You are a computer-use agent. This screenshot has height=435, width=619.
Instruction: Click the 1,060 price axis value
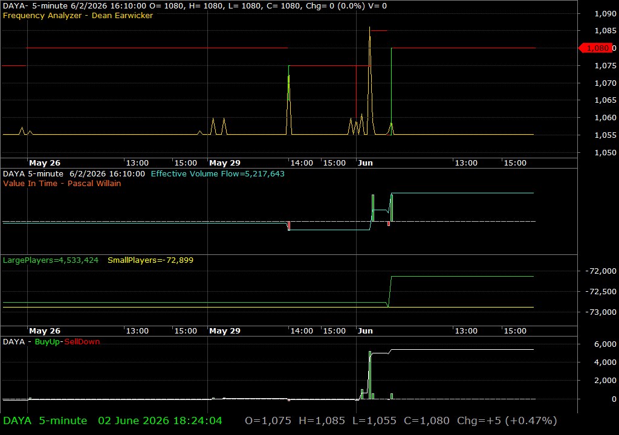point(605,118)
